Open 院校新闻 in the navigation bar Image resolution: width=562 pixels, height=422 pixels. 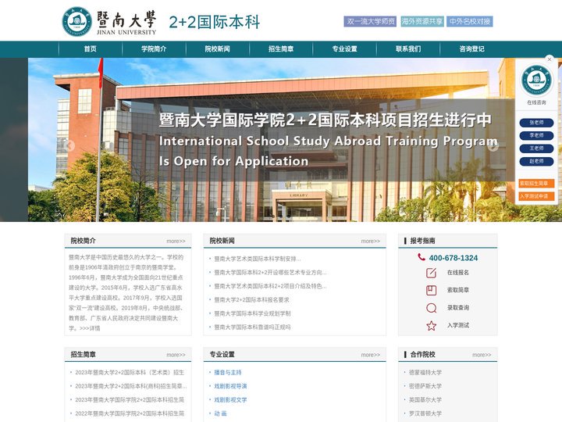[x=217, y=49]
